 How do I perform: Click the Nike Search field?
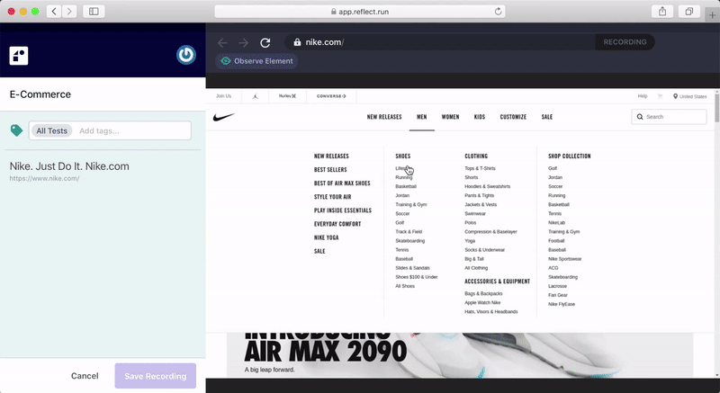669,117
